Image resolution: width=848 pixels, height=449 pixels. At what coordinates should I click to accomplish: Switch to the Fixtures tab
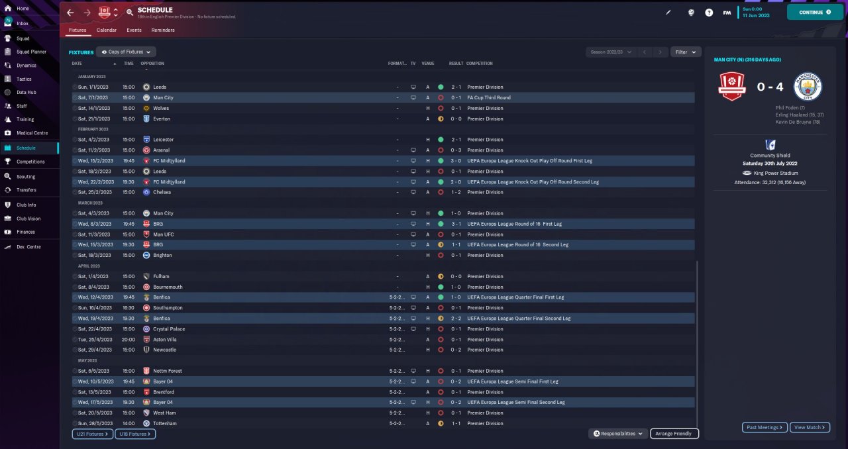[78, 30]
